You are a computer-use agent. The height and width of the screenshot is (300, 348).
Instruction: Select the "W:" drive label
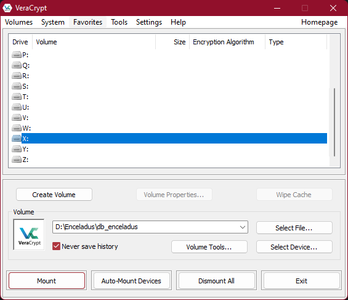coord(26,128)
